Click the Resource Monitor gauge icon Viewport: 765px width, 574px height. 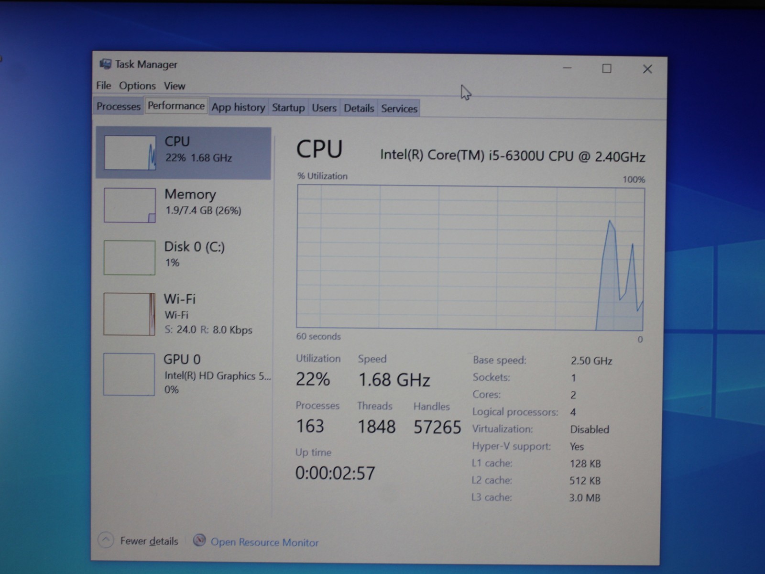pos(199,541)
